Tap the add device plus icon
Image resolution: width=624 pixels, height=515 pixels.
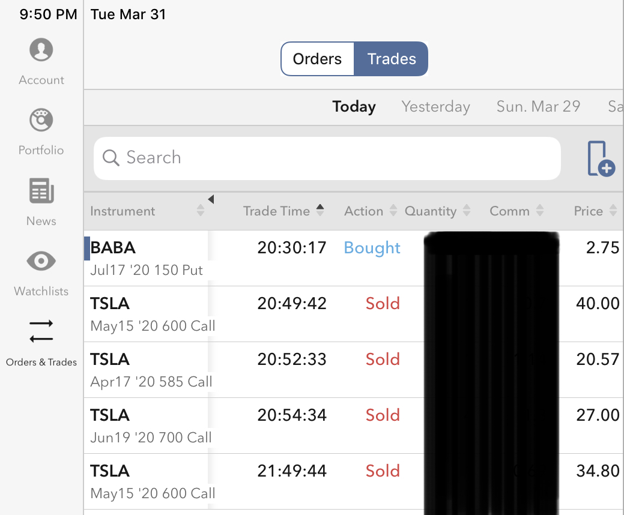click(601, 158)
